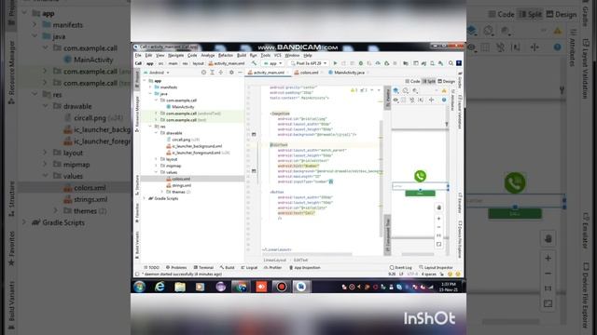
Task: Click the zoom-to-fit icon in preview
Action: point(438,244)
